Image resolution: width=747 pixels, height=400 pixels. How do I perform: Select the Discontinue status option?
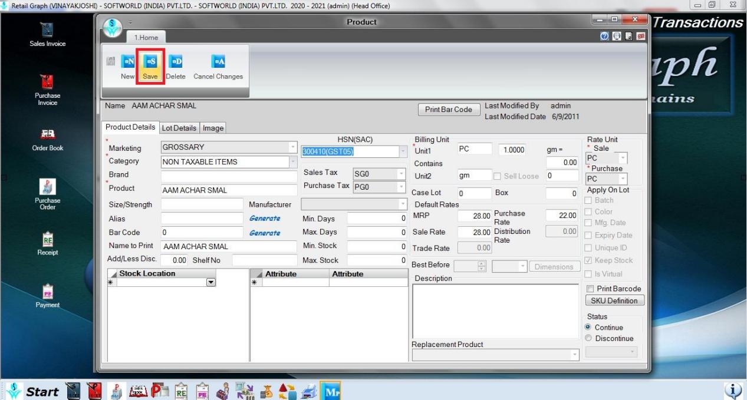588,338
